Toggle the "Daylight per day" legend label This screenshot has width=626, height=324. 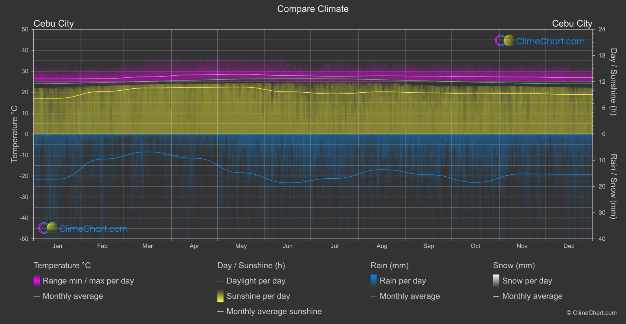tap(256, 281)
